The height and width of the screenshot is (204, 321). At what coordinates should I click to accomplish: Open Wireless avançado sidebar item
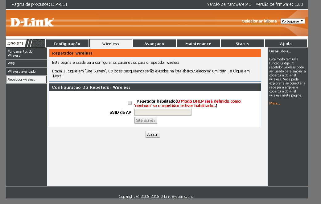click(27, 71)
